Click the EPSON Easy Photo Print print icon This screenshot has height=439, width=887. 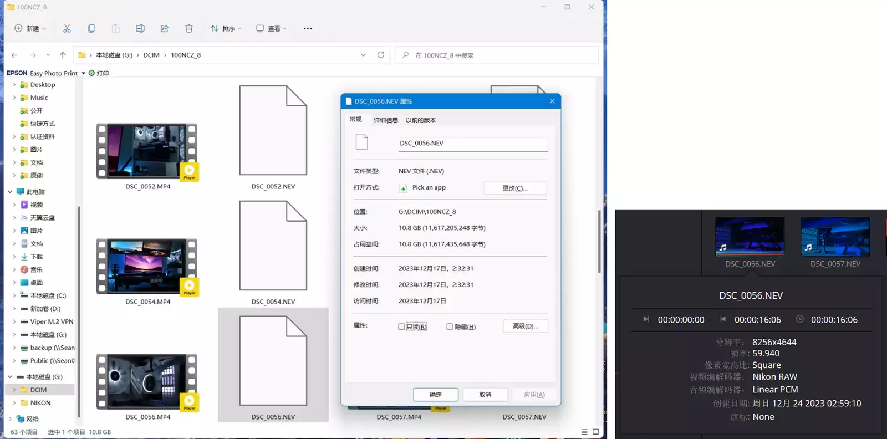pyautogui.click(x=92, y=73)
